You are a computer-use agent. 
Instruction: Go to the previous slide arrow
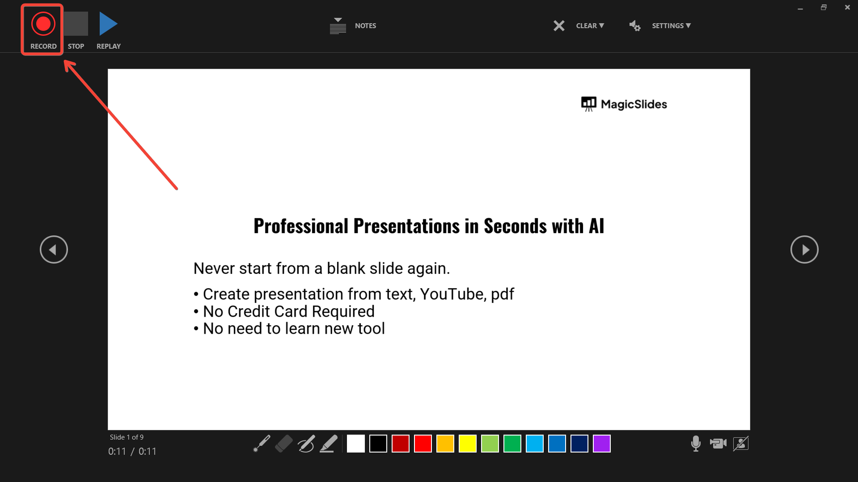coord(54,250)
